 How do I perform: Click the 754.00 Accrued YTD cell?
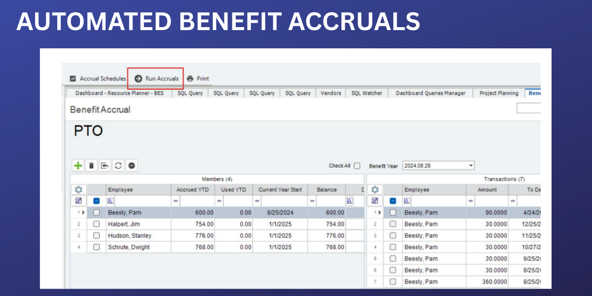[193, 224]
